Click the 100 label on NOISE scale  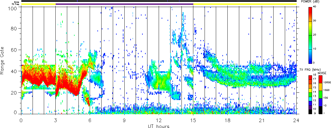pyautogui.click(x=325, y=98)
